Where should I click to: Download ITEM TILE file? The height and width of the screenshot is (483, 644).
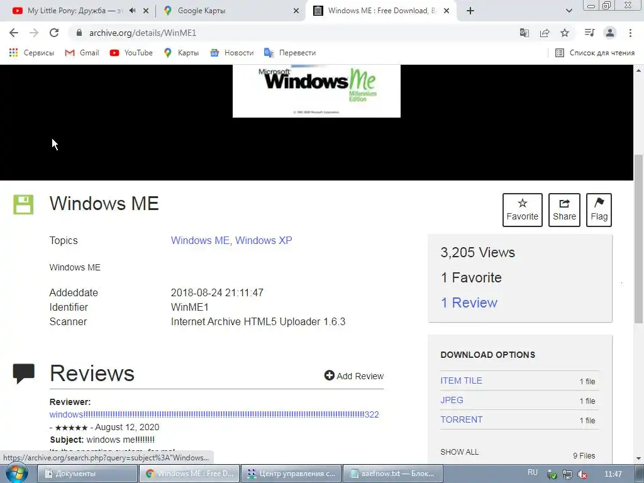tap(461, 380)
